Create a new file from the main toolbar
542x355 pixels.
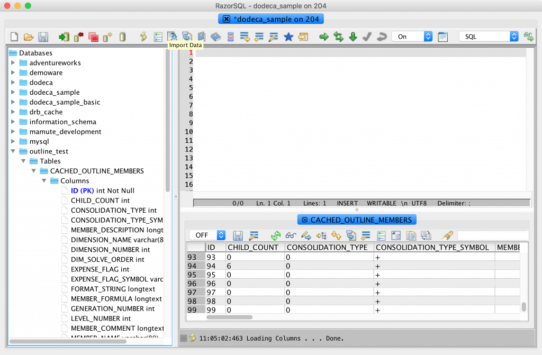[x=14, y=37]
